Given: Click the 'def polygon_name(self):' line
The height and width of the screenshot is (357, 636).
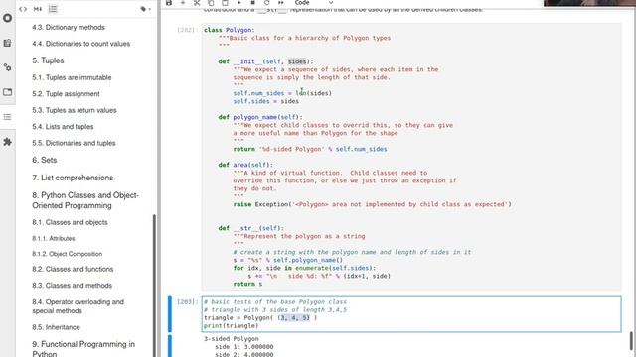Looking at the screenshot, I should pyautogui.click(x=260, y=117).
